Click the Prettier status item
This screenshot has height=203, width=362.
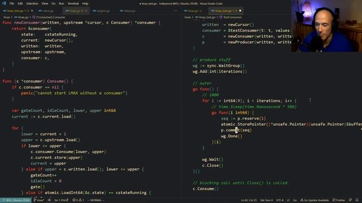(339, 200)
